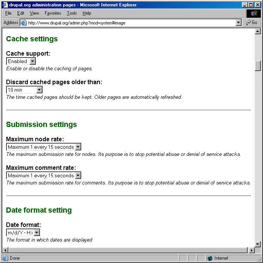The image size is (263, 263).
Task: Click the address bar URL field
Action: click(131, 23)
